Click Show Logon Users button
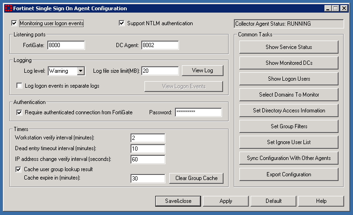This screenshot has width=353, height=215. [x=289, y=79]
